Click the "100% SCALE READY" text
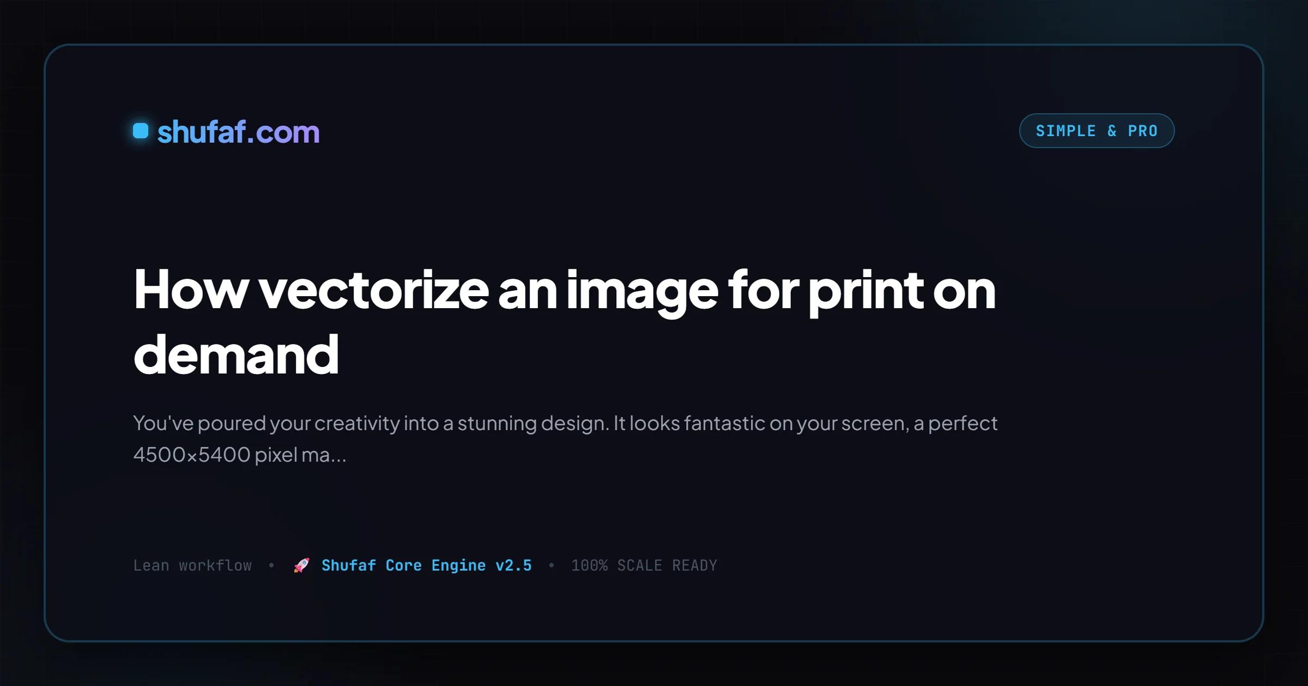 click(x=644, y=565)
